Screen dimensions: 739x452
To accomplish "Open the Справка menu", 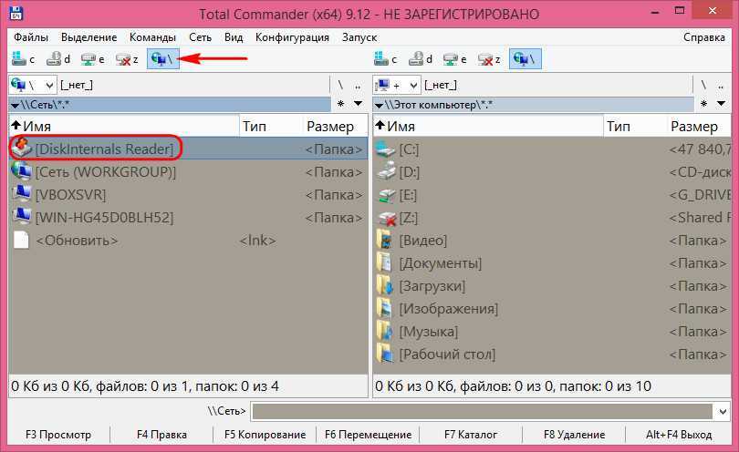I will click(x=703, y=37).
